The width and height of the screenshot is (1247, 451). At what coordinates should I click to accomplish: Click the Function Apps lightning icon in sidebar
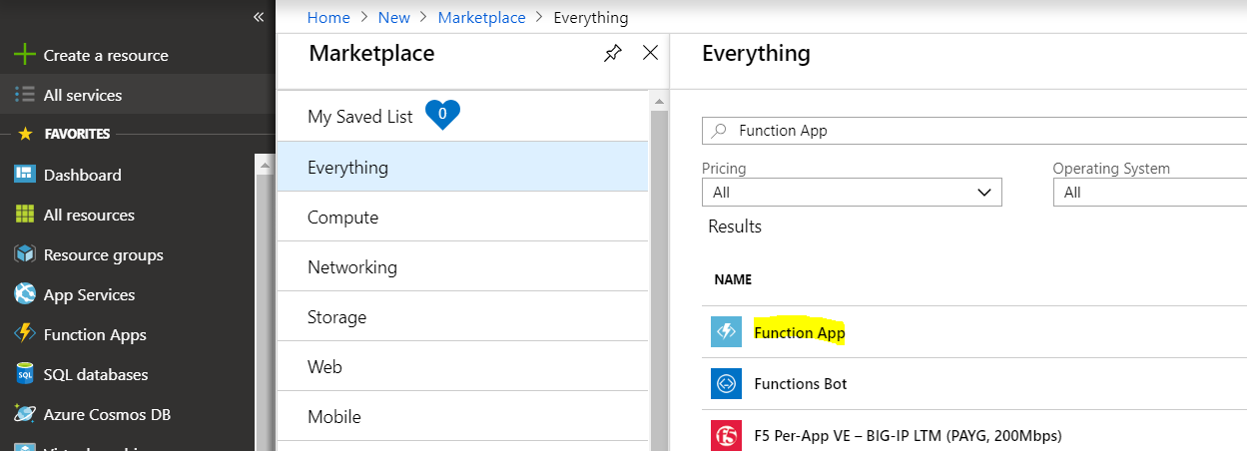click(25, 334)
